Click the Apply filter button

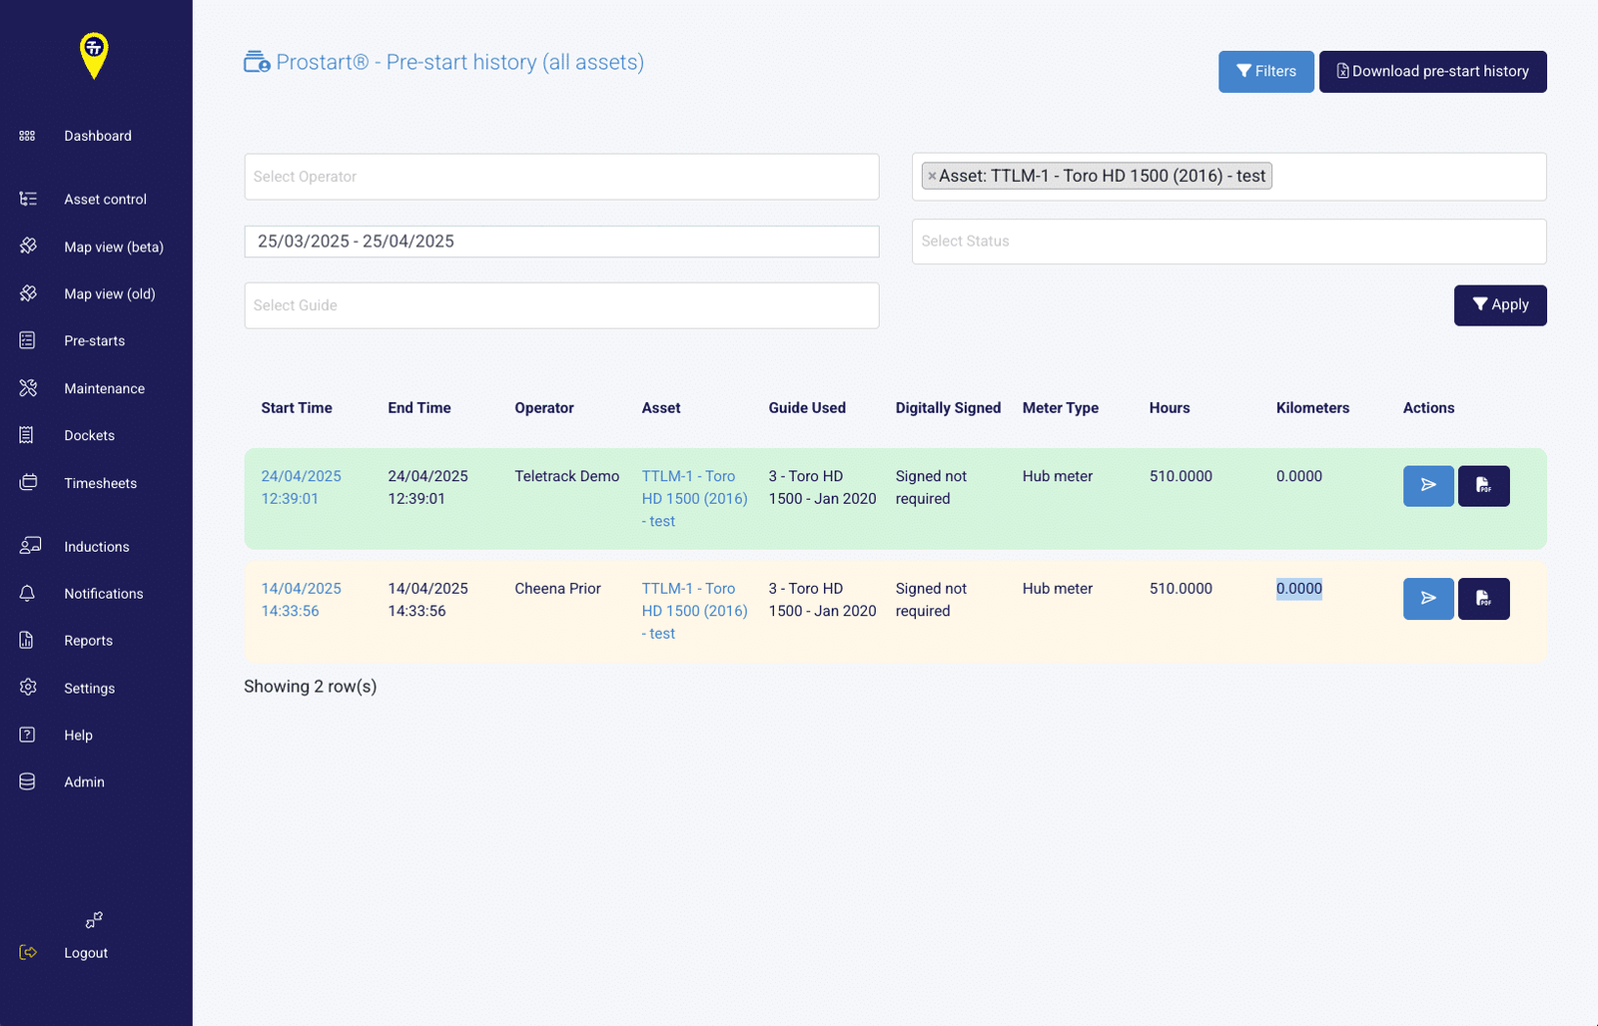[x=1500, y=305]
